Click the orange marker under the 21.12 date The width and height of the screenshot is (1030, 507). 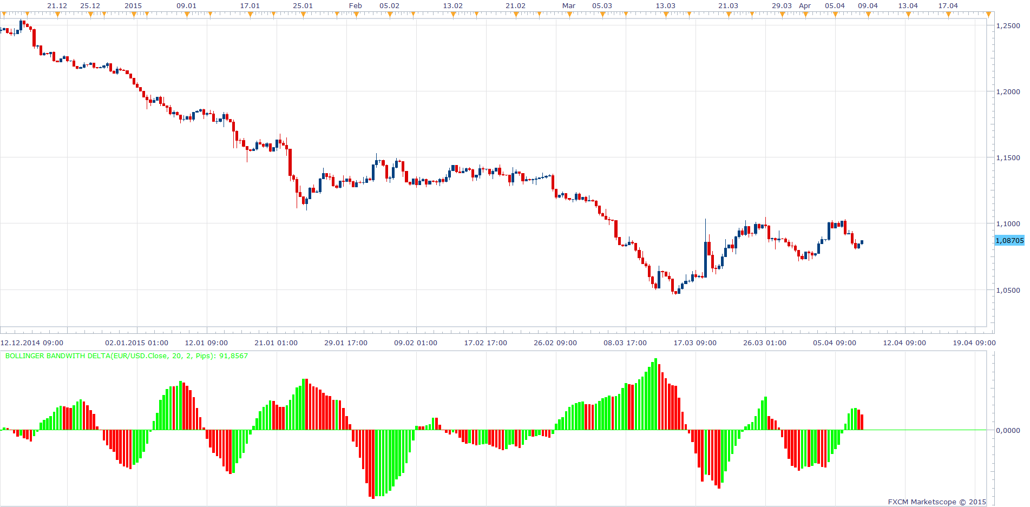point(57,15)
